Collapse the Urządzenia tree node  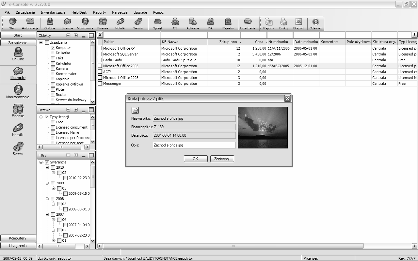point(41,42)
